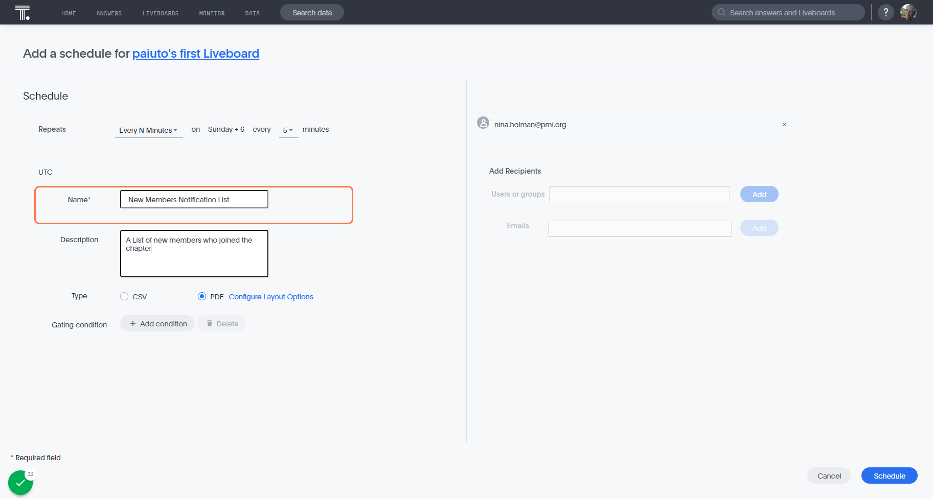933x499 pixels.
Task: Click the blue Schedule button
Action: (890, 476)
